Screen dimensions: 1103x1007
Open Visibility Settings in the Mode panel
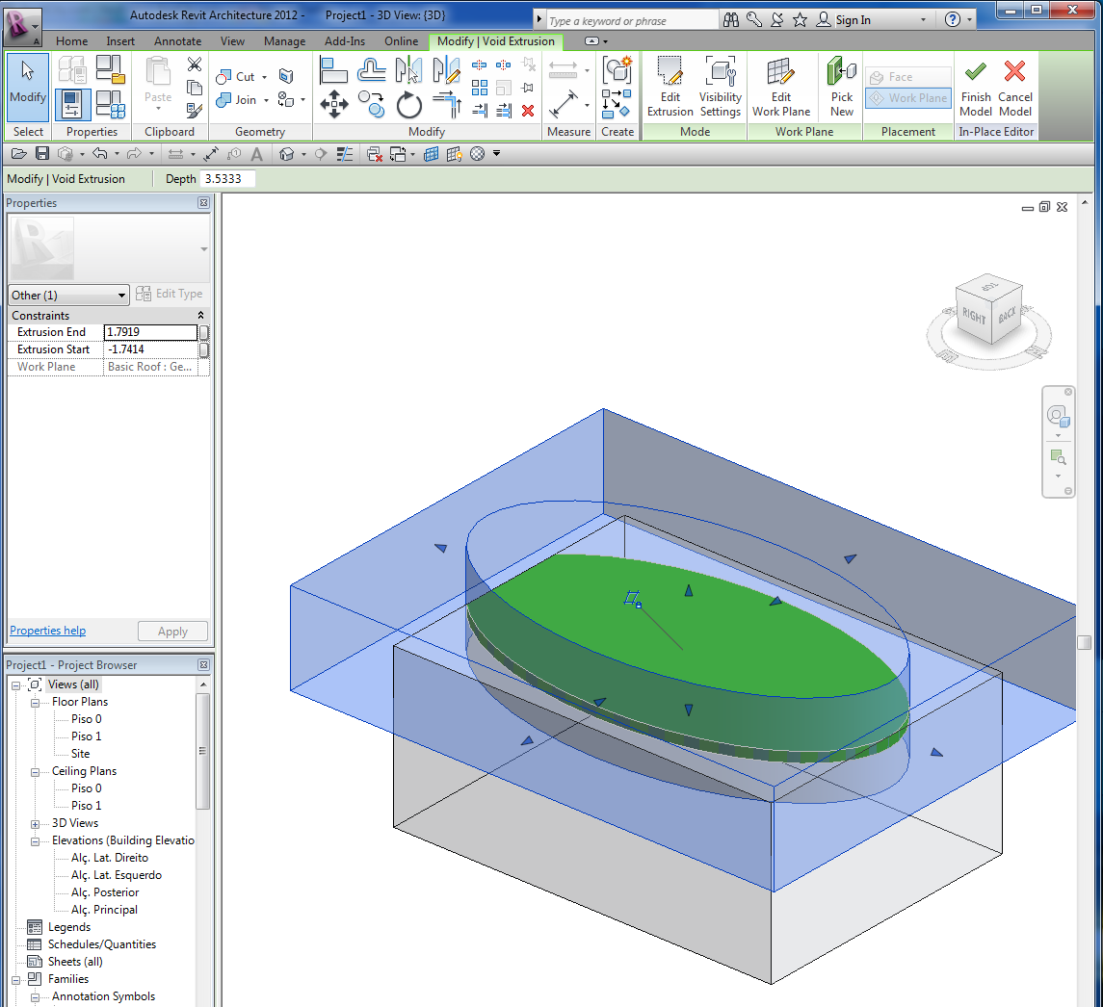click(720, 87)
